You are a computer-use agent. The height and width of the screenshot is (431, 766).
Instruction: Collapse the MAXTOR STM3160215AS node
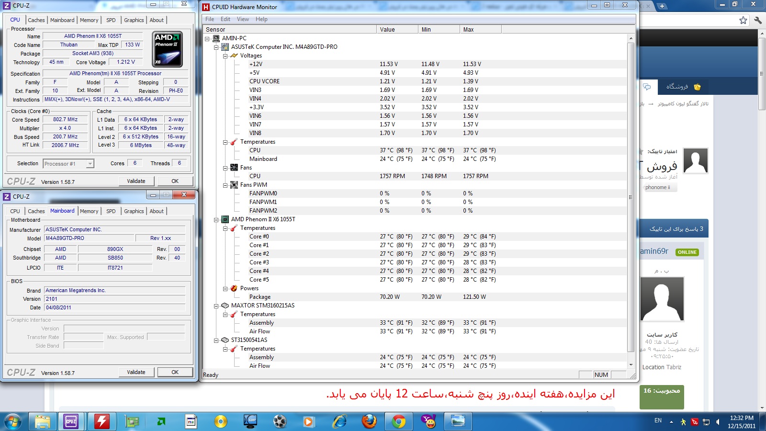(x=216, y=306)
